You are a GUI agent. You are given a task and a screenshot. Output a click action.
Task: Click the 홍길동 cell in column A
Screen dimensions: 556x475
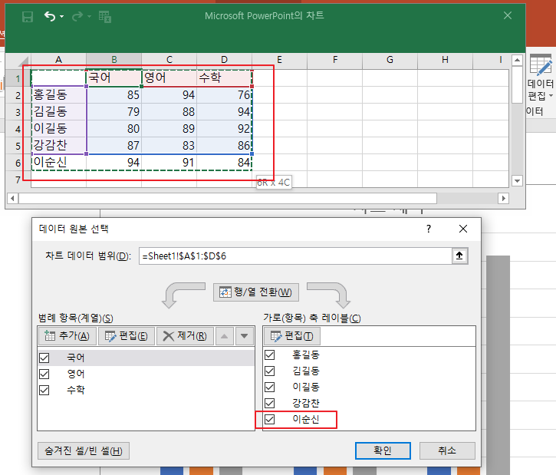tap(58, 94)
